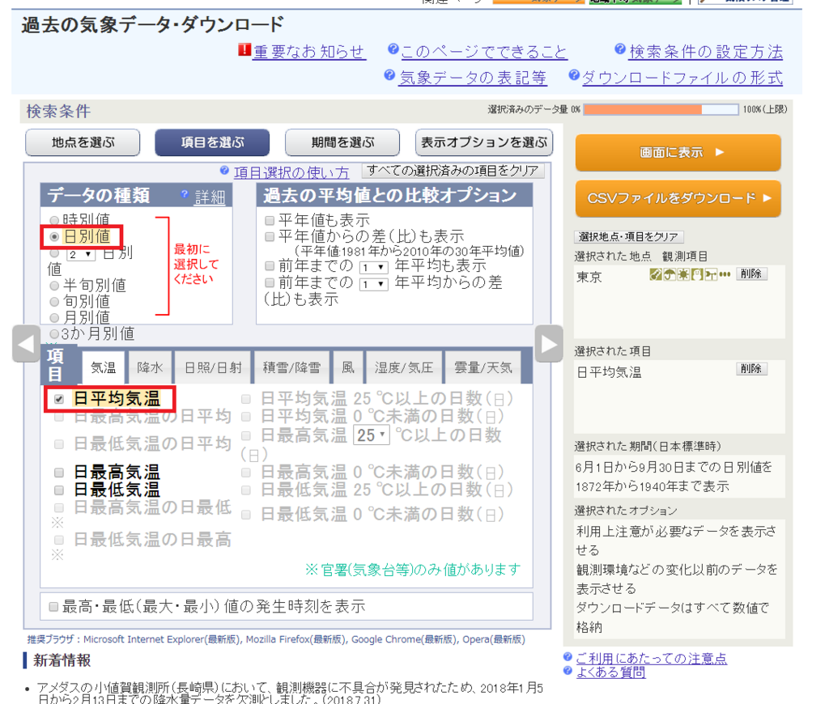Click the thermometer icon beside 東京

656,274
